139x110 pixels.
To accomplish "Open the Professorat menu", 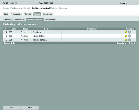I will [x=17, y=8].
